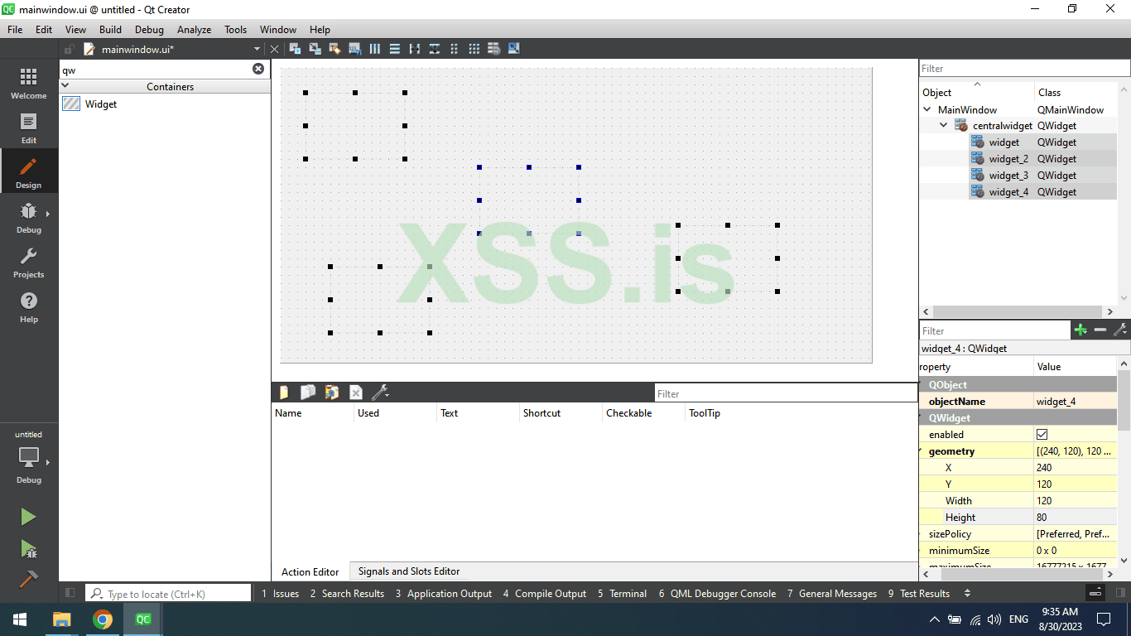Select the Edit Widgets tool
Screen dimensions: 1131x636
coord(294,48)
